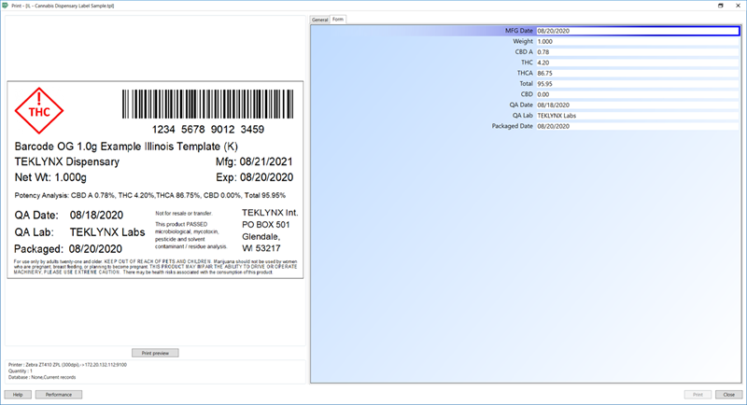The height and width of the screenshot is (405, 747).
Task: Click the Weight field showing 1.000
Action: click(638, 41)
